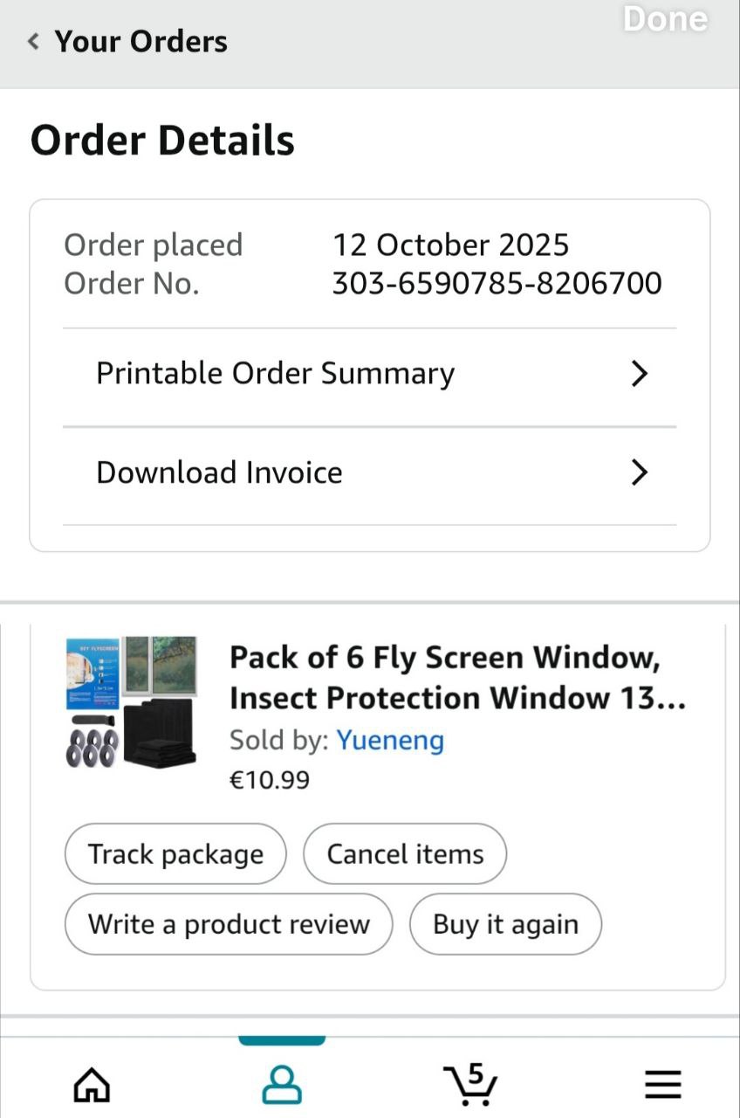Click the €10.99 item price
740x1118 pixels.
(269, 780)
